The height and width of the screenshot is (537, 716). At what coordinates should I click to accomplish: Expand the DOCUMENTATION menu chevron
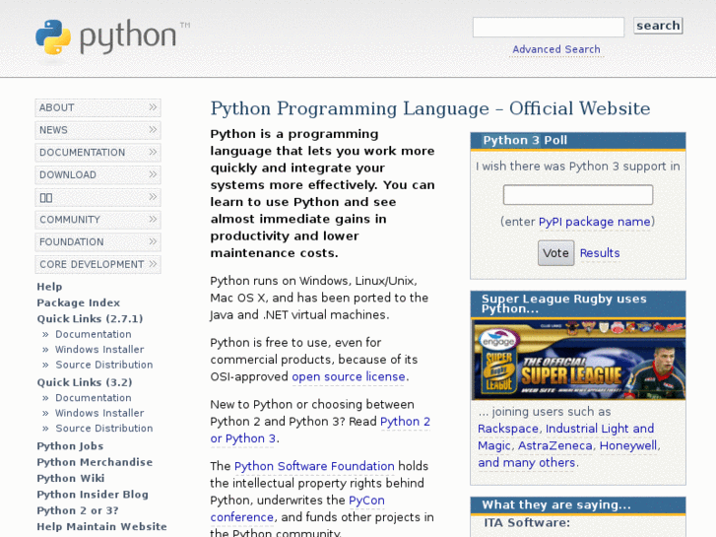point(153,152)
